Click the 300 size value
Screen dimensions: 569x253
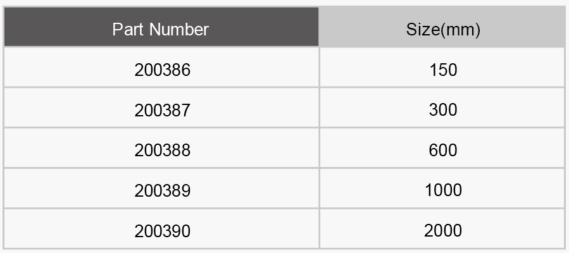point(443,110)
